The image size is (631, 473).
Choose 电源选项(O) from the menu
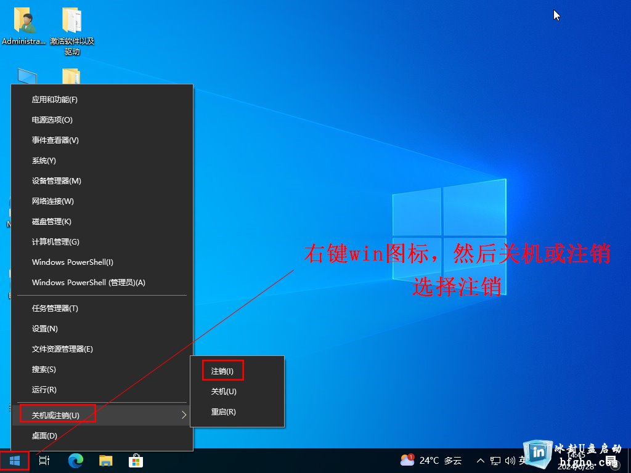click(x=102, y=120)
